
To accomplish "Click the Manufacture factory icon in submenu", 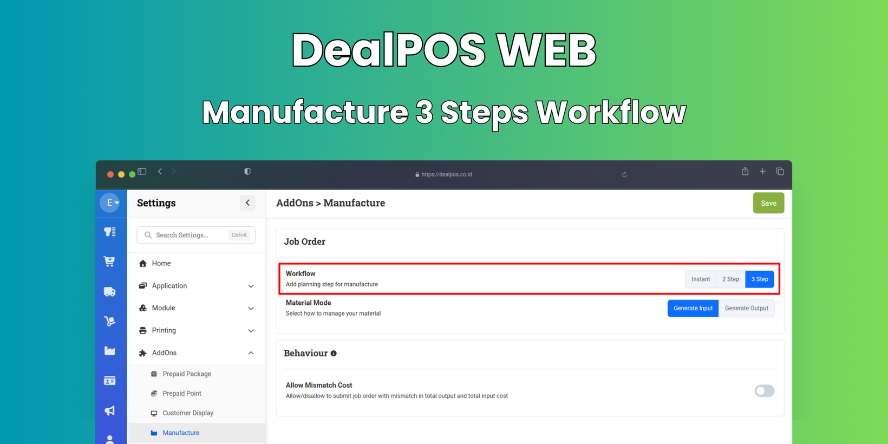I will click(154, 433).
